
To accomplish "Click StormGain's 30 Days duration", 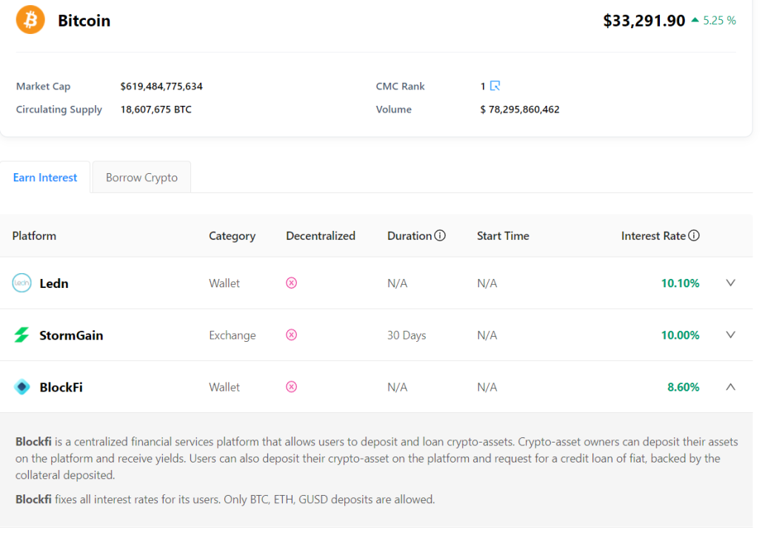I will [407, 335].
